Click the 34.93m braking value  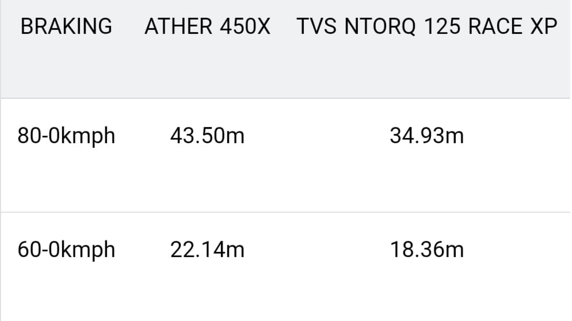pos(426,136)
